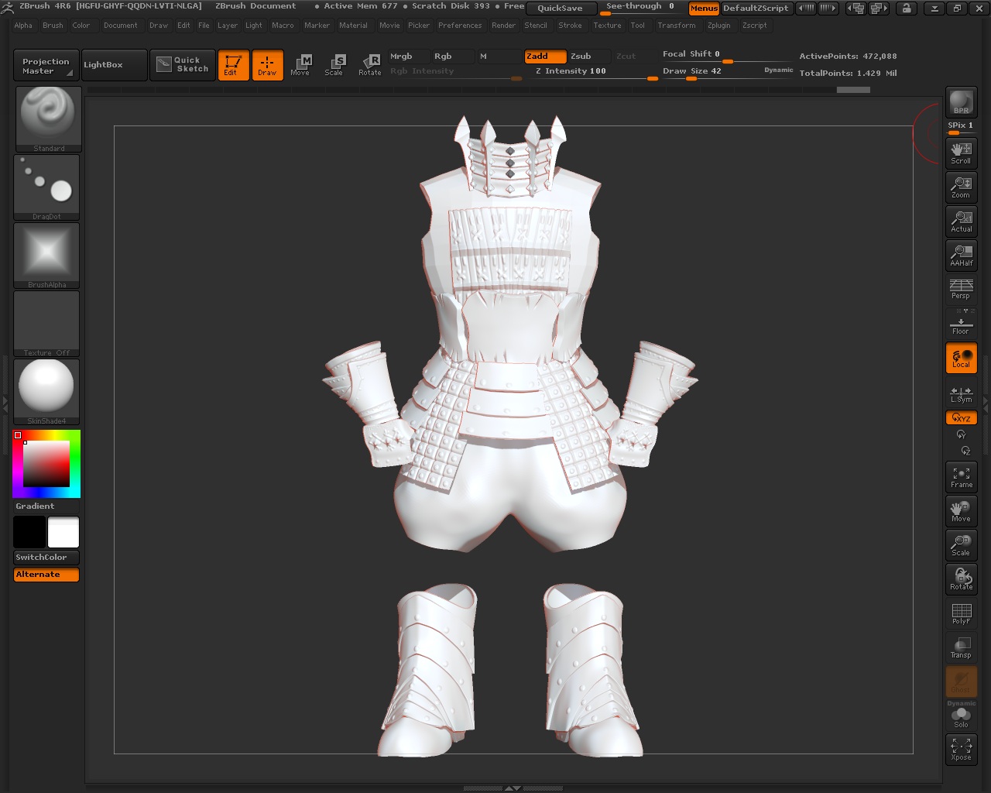Click the right-shelf Scale view icon
This screenshot has height=793, width=991.
(x=961, y=545)
